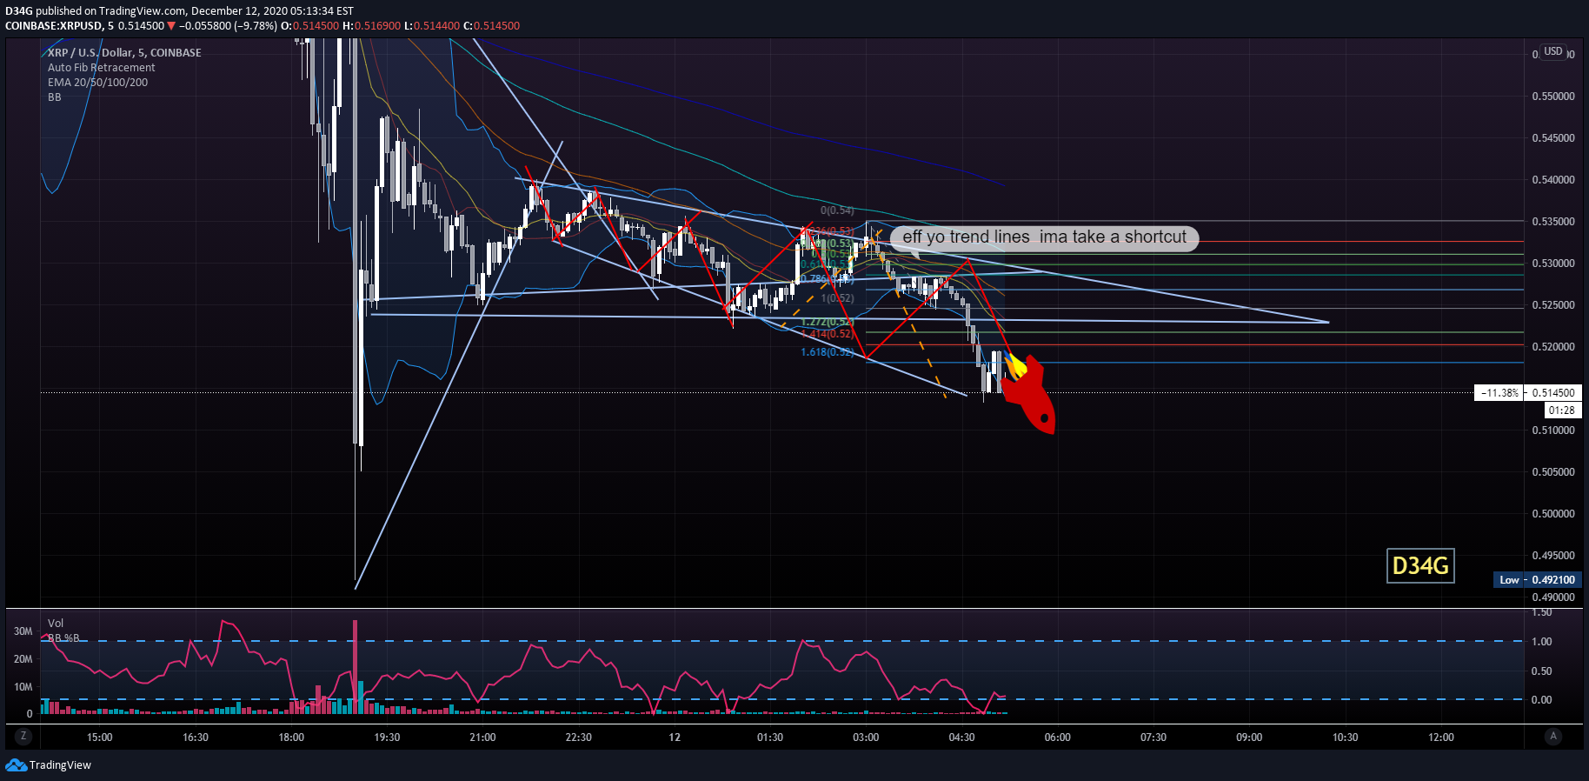Click the 20M volume axis label
Viewport: 1589px width, 781px height.
pos(23,659)
